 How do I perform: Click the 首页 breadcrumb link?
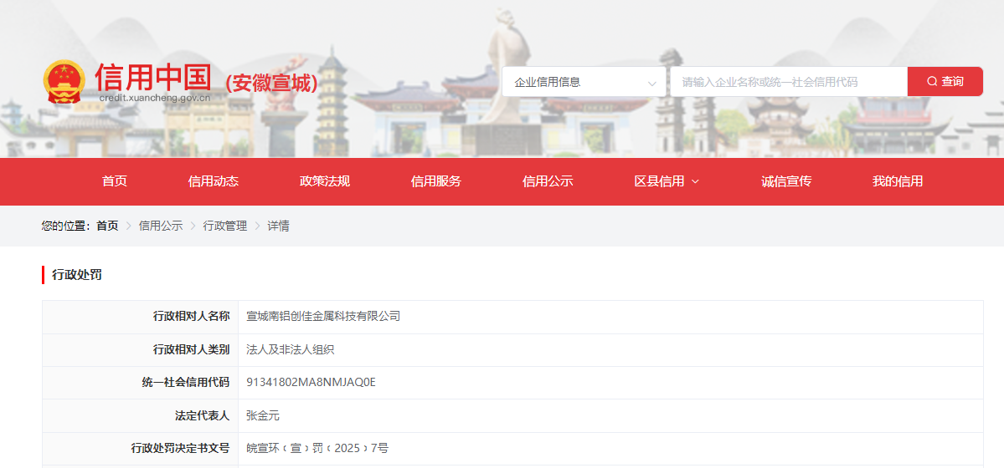[107, 226]
